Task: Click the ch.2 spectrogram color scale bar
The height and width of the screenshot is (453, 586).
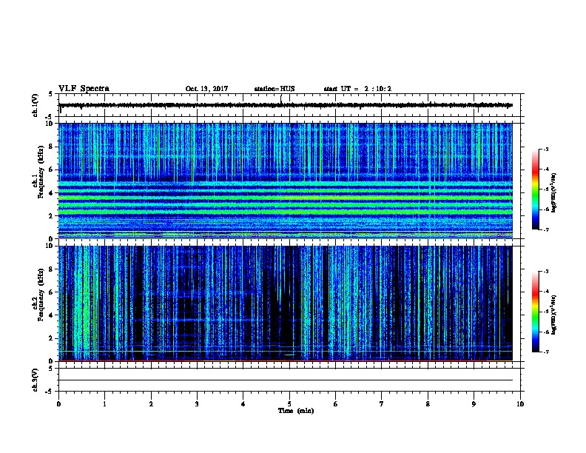Action: point(536,312)
